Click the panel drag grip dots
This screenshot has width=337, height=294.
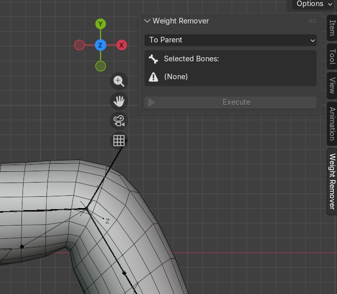[312, 21]
